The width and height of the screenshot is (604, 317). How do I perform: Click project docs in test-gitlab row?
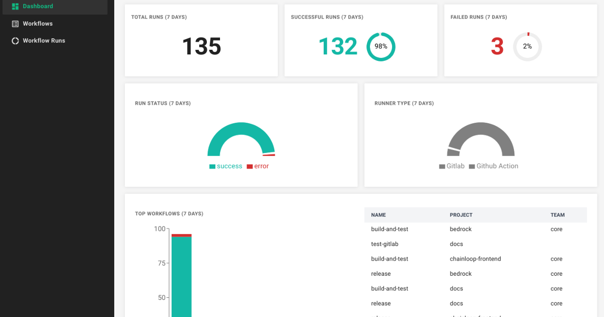(x=457, y=244)
